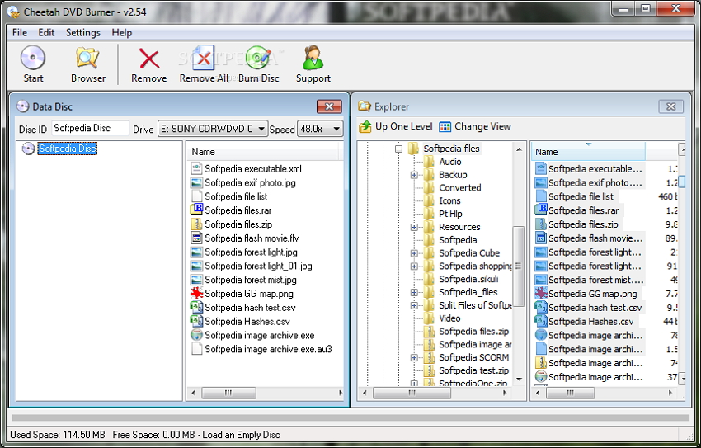Screen dimensions: 701x448
Task: Select the Icons folder in Explorer tree
Action: pos(449,200)
